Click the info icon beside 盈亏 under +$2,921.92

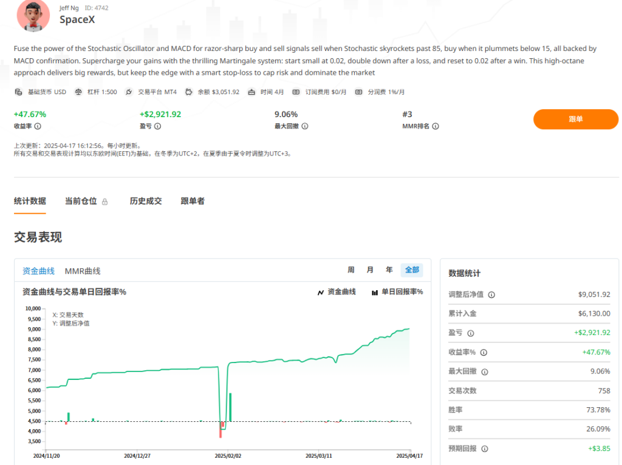[157, 126]
